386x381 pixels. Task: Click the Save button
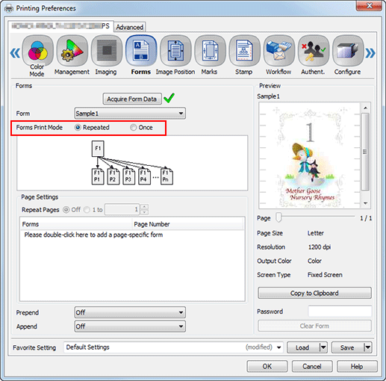click(348, 347)
